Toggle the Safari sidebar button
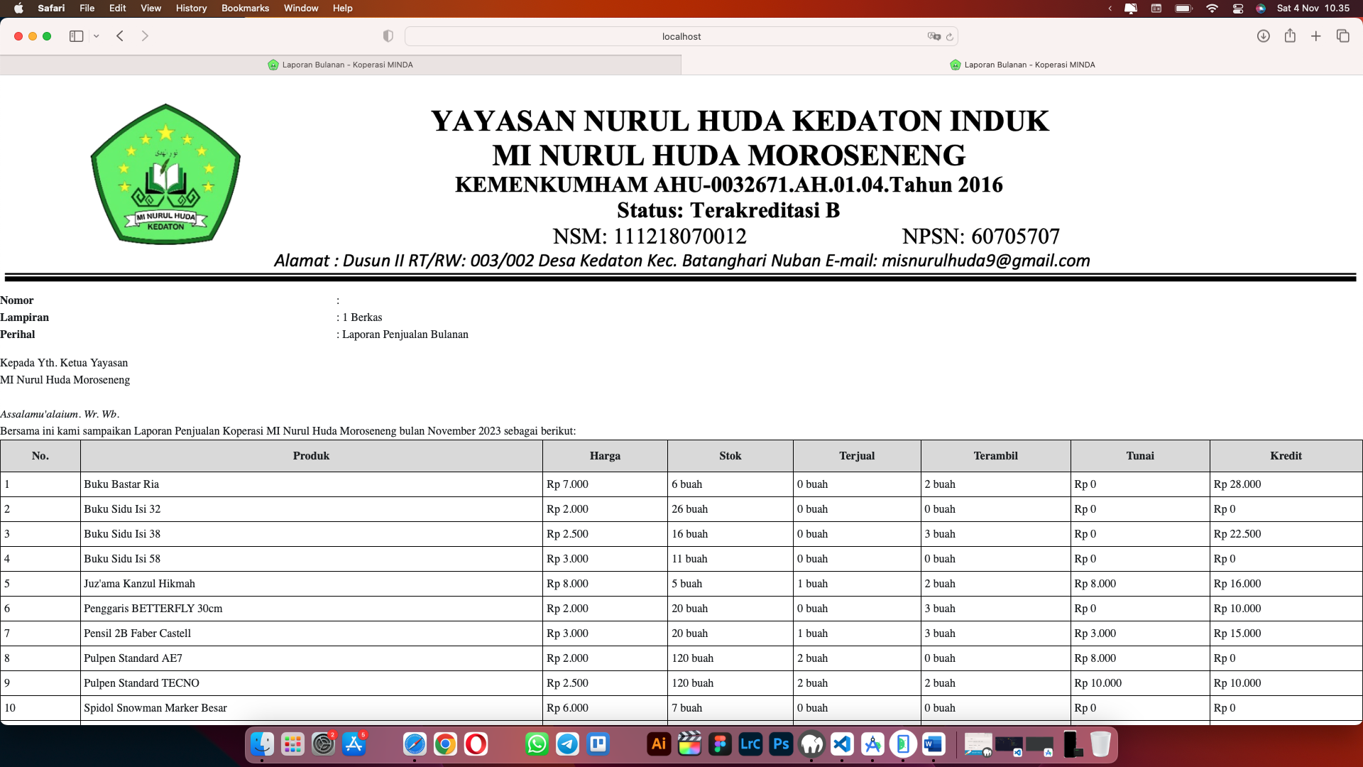This screenshot has width=1363, height=767. point(76,36)
